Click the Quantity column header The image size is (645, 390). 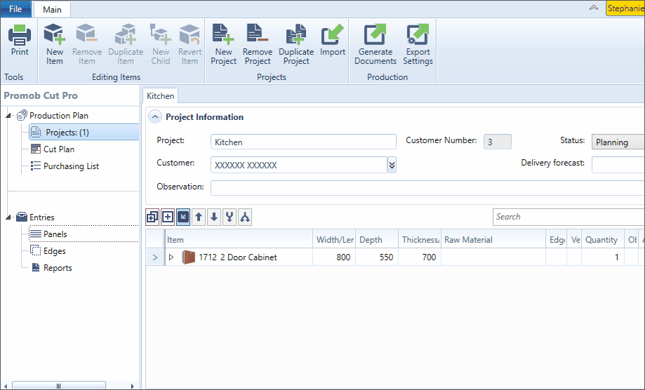[603, 240]
